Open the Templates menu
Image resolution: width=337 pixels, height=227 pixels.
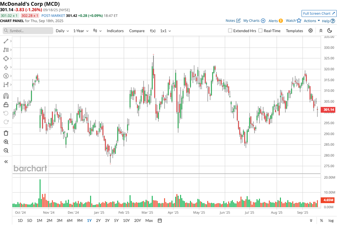(x=295, y=31)
